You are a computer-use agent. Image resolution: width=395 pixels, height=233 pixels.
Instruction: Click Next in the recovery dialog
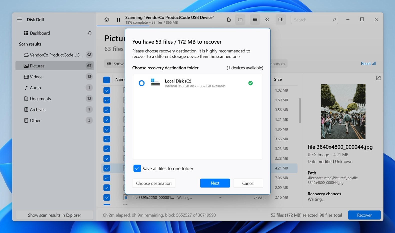pos(215,183)
